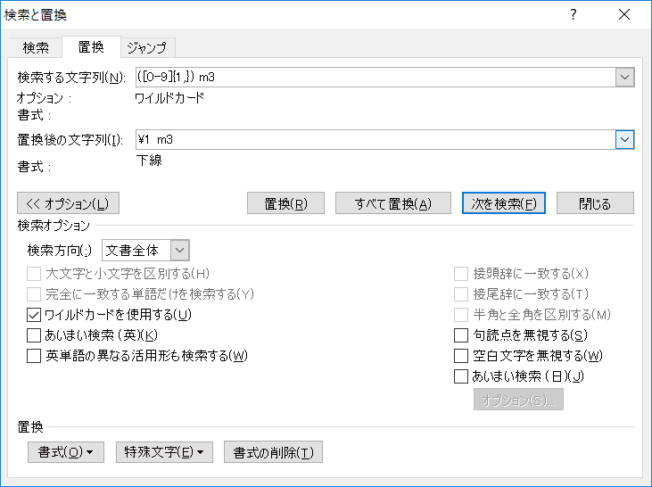652x487 pixels.
Task: Uncheck ワイルドカードを使用する checkbox
Action: [35, 315]
